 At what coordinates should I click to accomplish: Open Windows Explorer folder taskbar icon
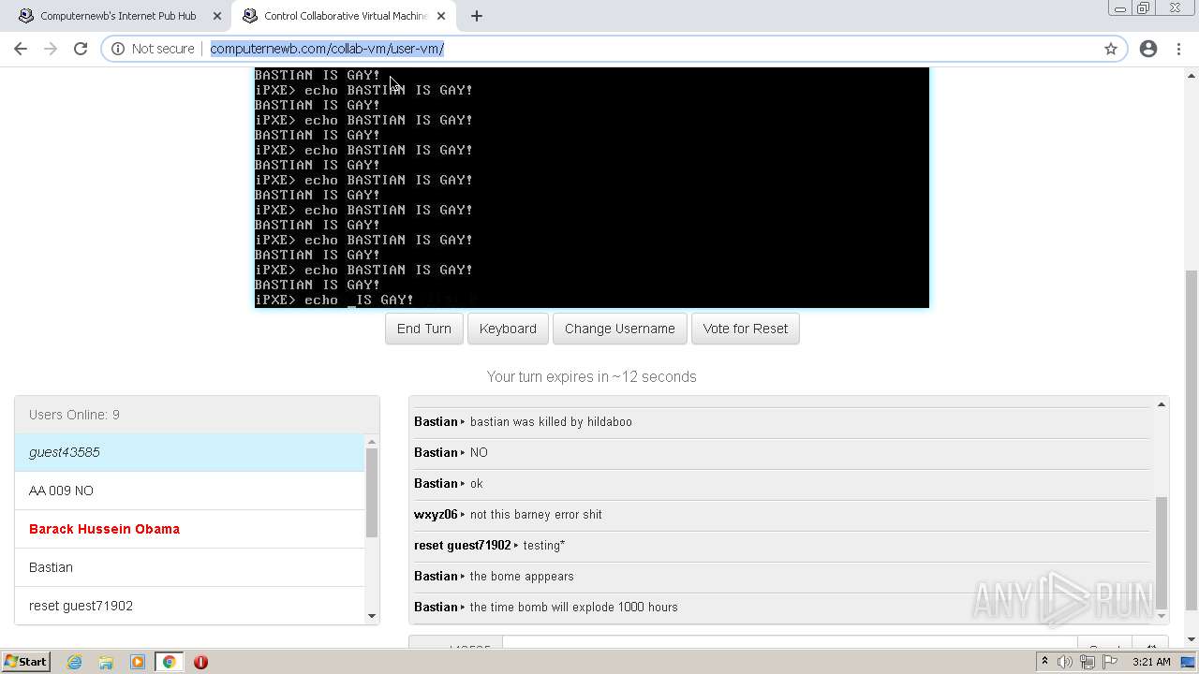click(x=106, y=662)
